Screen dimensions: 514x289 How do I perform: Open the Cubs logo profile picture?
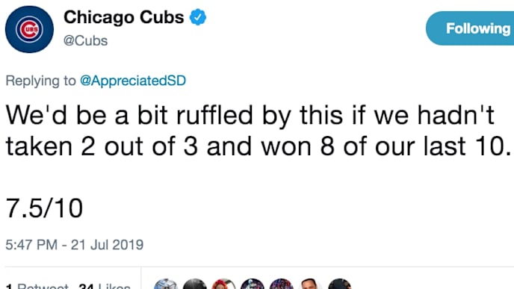pyautogui.click(x=29, y=29)
